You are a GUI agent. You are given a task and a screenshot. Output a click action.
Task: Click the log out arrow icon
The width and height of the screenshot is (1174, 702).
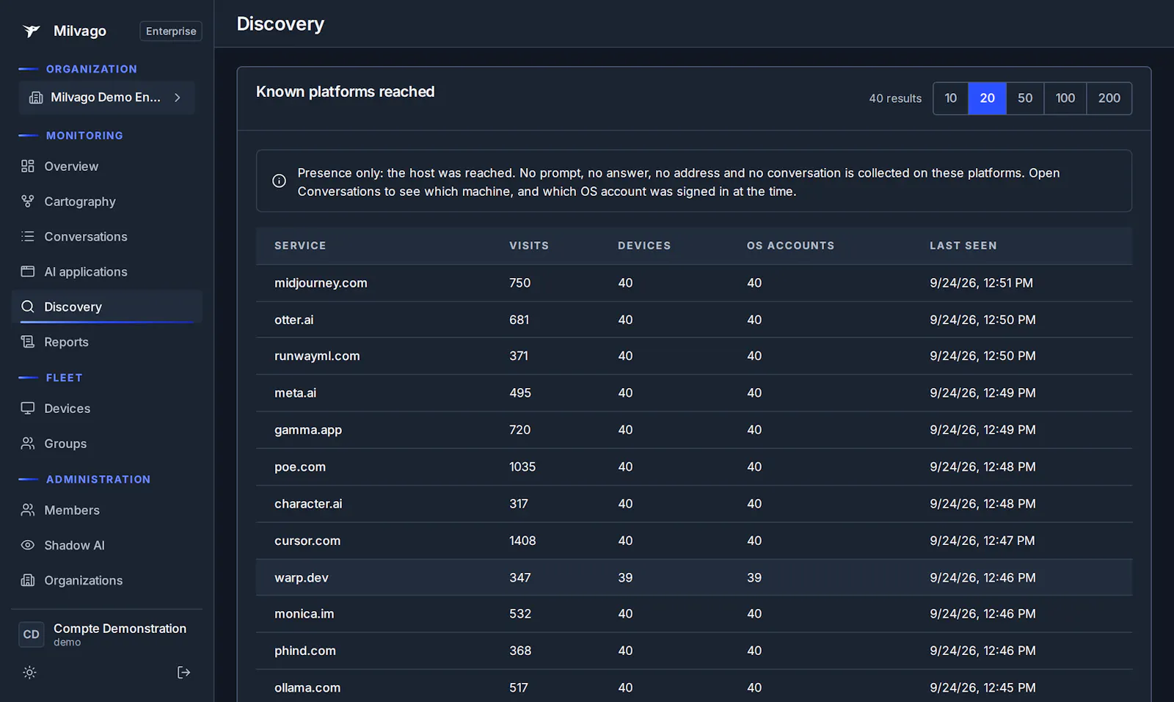[184, 673]
